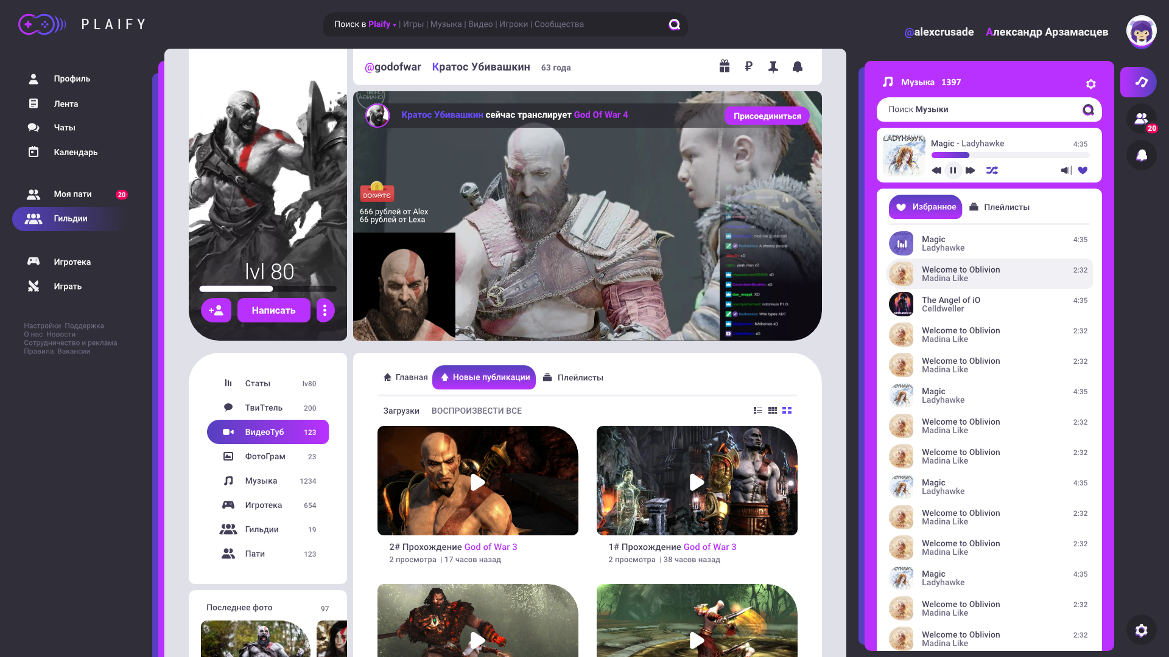This screenshot has width=1169, height=657.
Task: Pause the Magic track
Action: pyautogui.click(x=953, y=170)
